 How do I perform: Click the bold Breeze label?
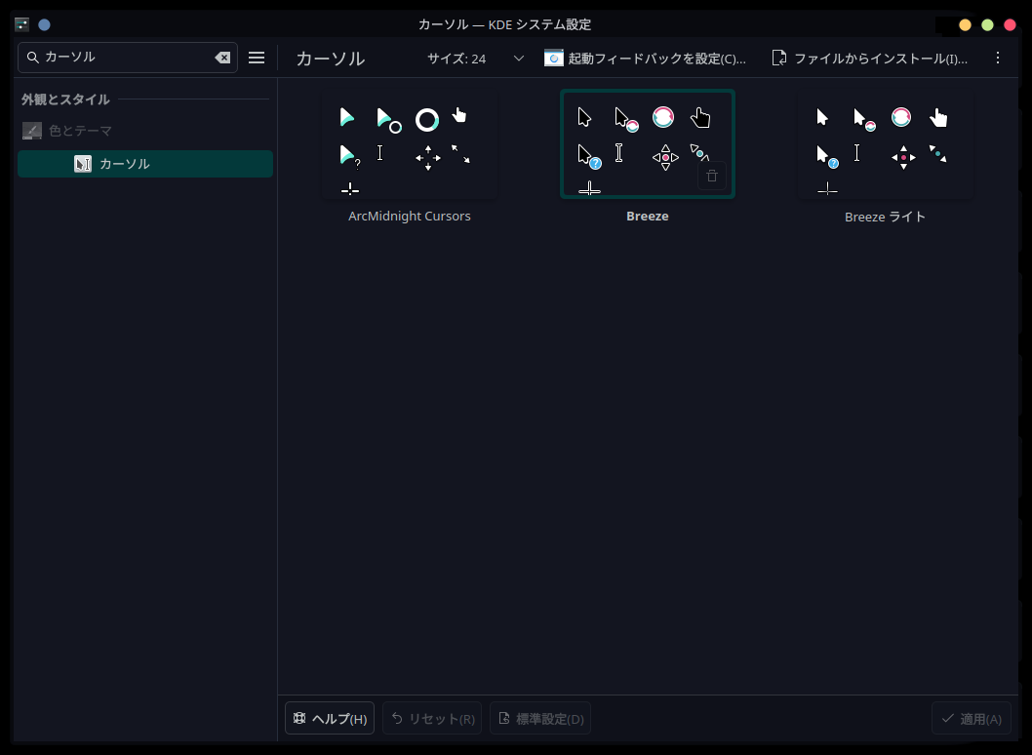coord(647,216)
